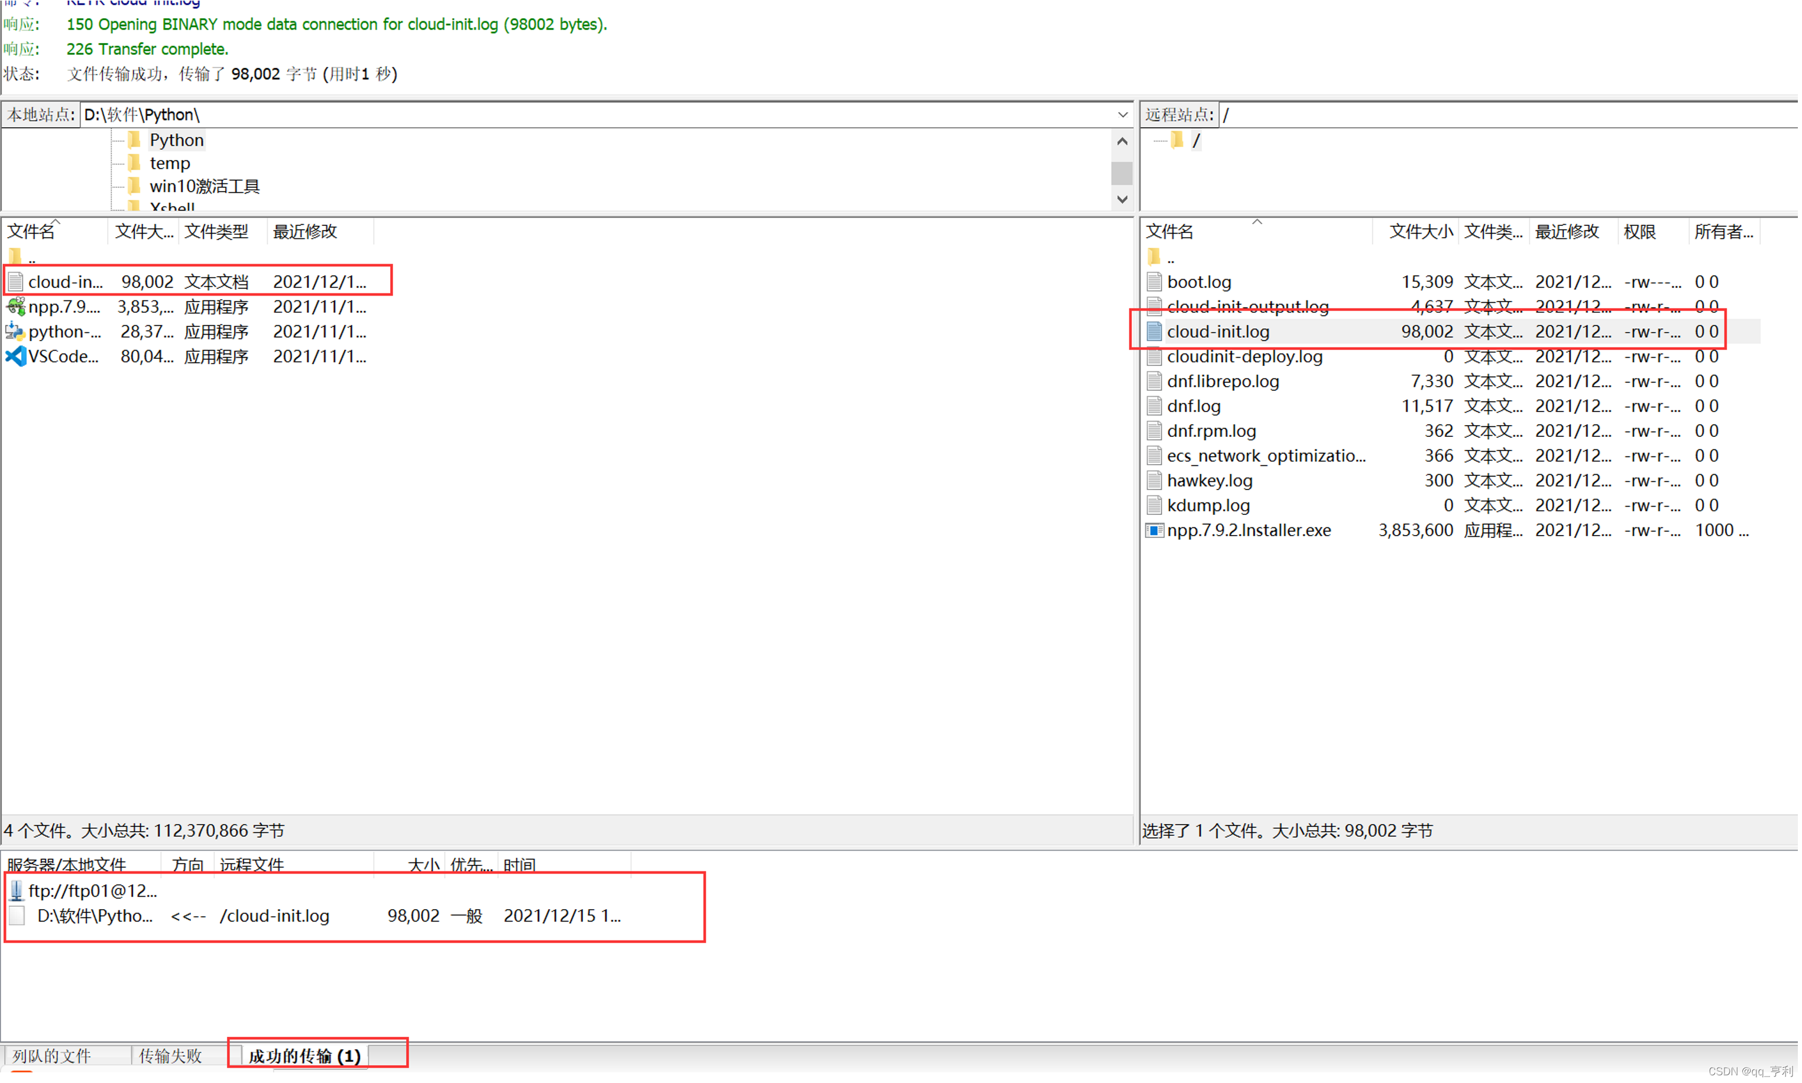The height and width of the screenshot is (1083, 1802).
Task: Switch to the queued files tab
Action: click(x=51, y=1055)
